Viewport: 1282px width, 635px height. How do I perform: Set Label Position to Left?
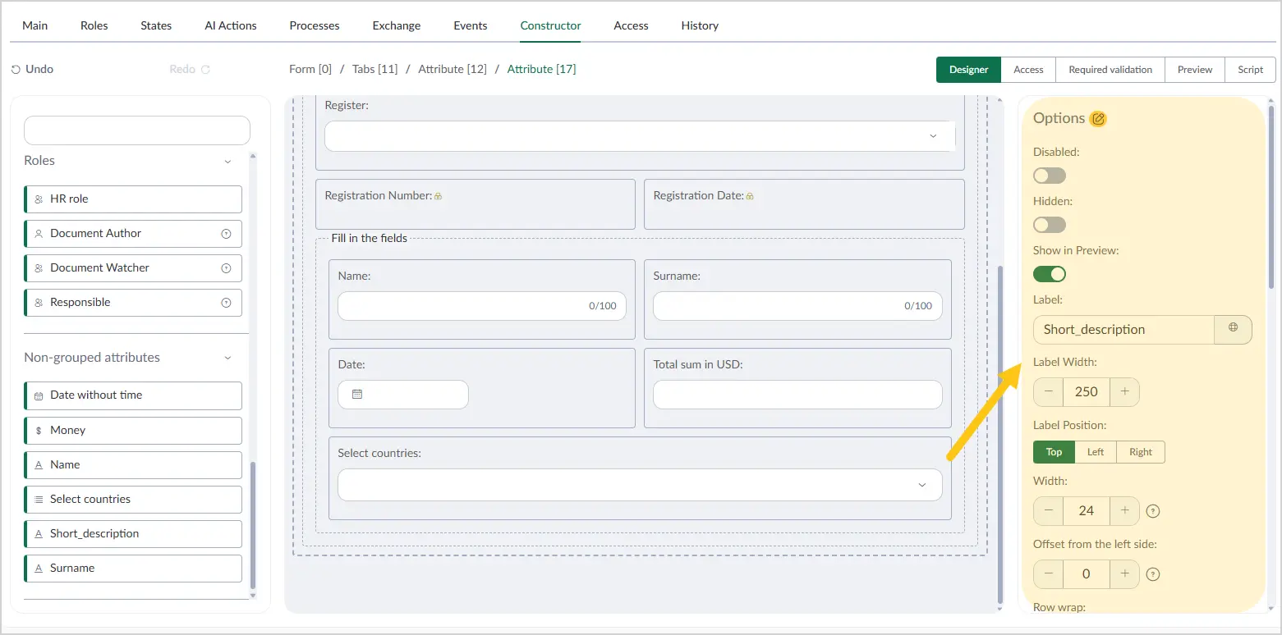(1096, 452)
